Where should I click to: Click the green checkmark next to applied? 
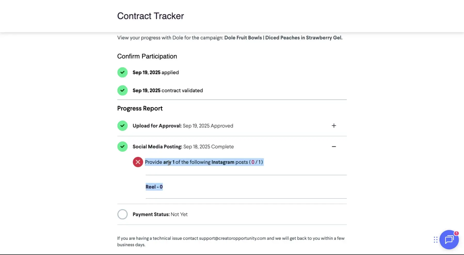[122, 72]
